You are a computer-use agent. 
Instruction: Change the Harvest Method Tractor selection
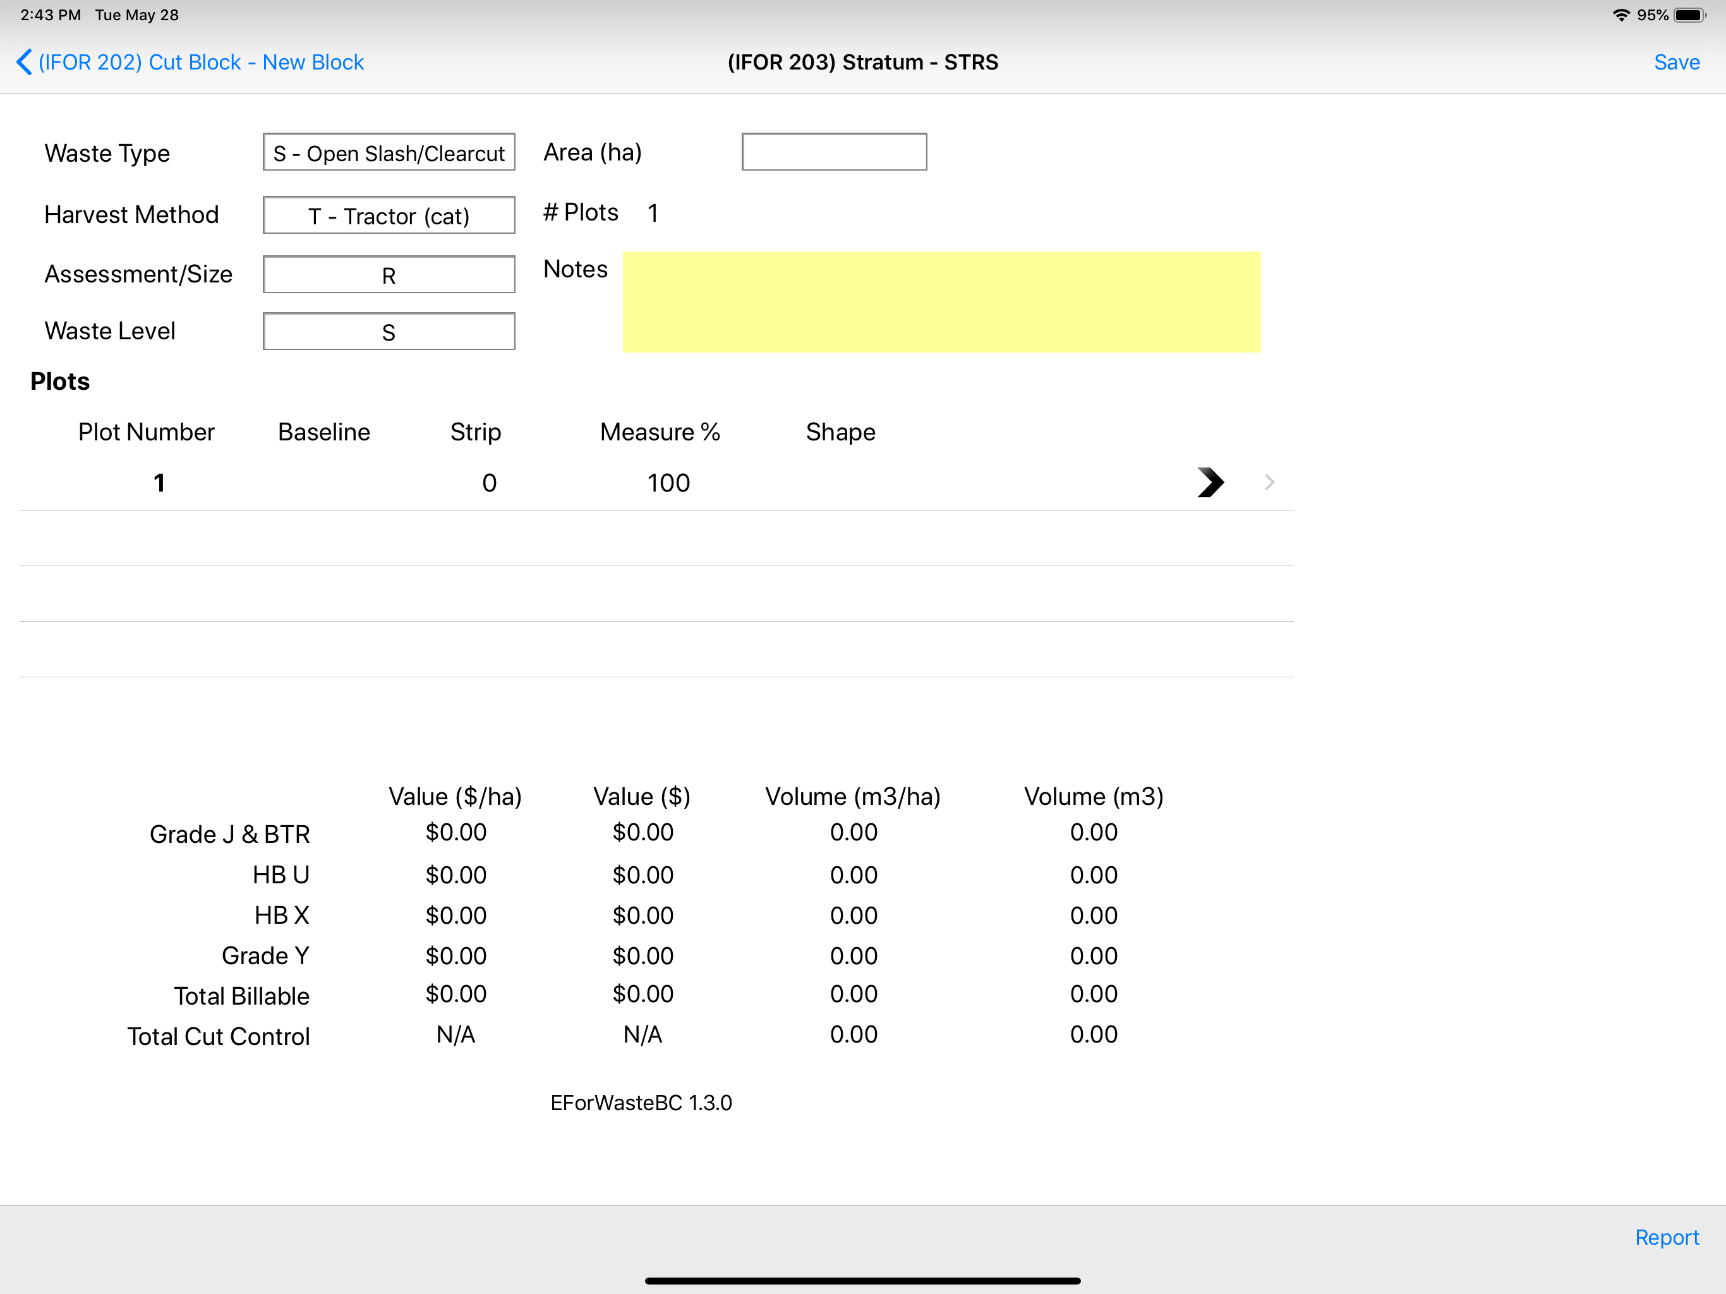click(x=389, y=215)
